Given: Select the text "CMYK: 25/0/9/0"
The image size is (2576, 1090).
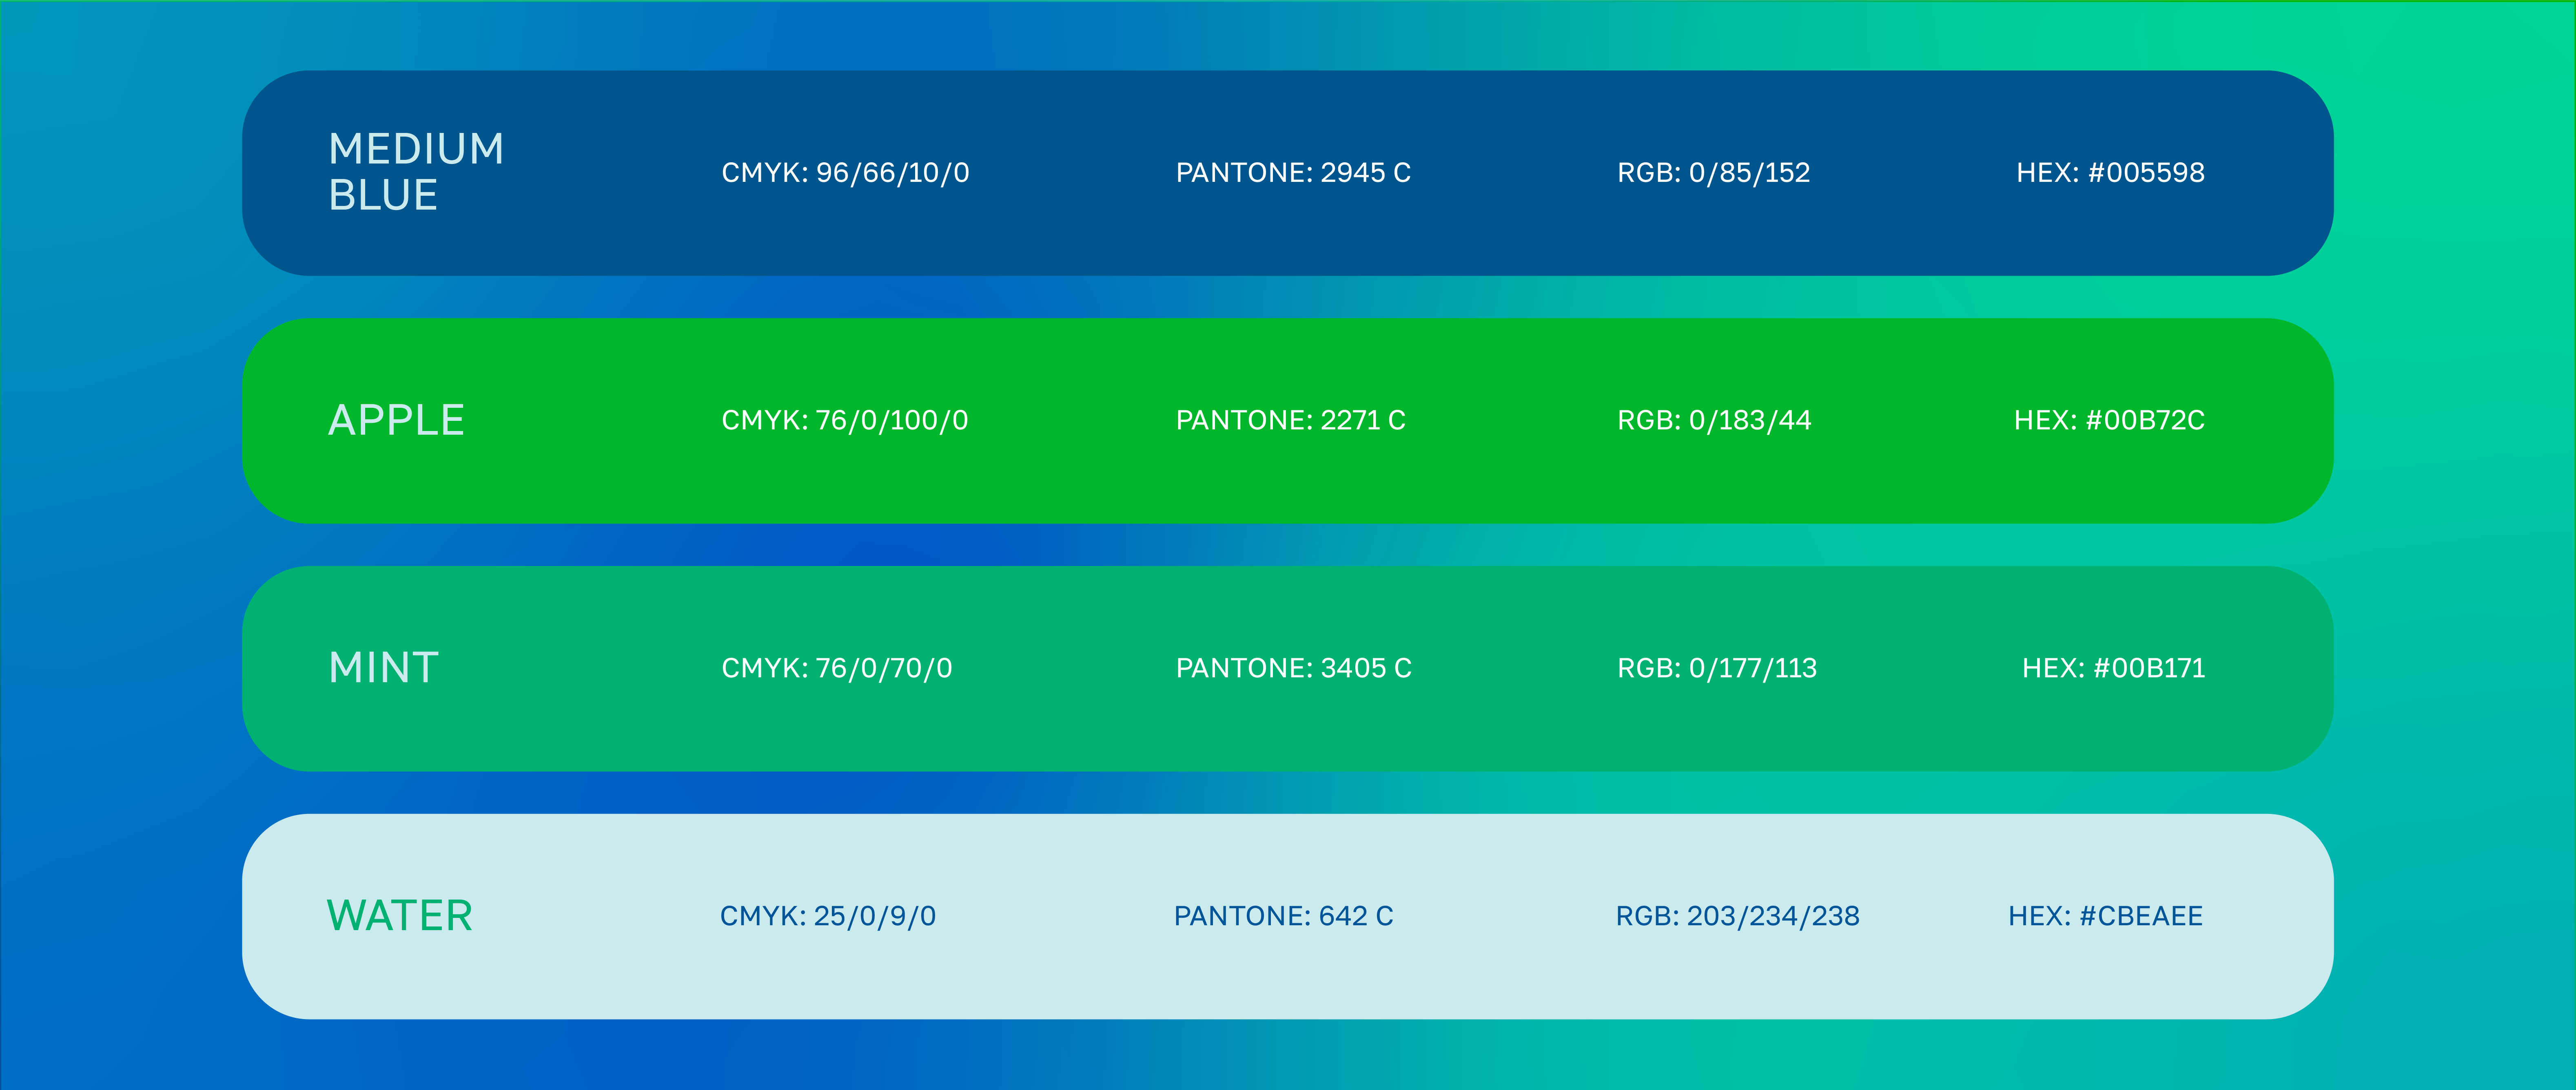Looking at the screenshot, I should (x=828, y=916).
